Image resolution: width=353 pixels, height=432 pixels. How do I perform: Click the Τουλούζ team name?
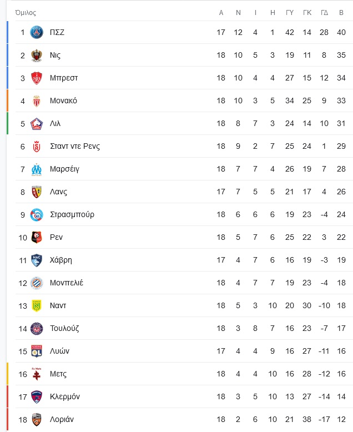(x=64, y=328)
